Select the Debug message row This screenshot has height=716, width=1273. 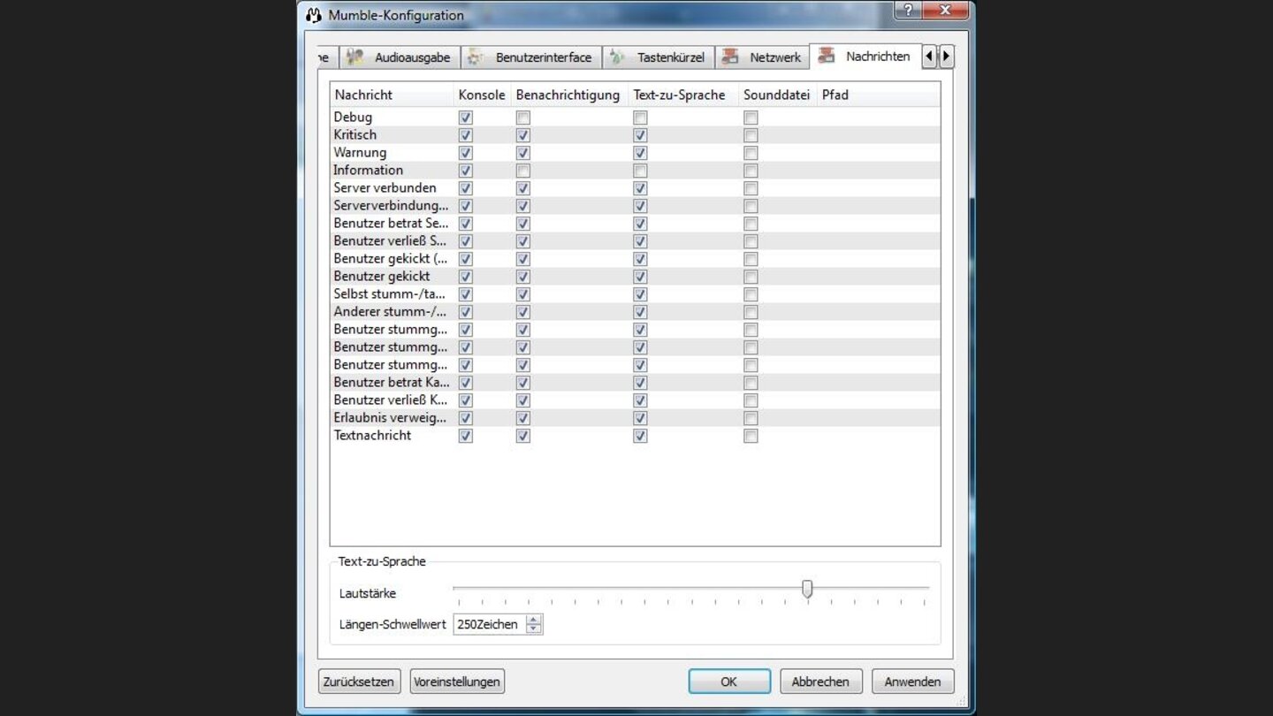pyautogui.click(x=635, y=118)
